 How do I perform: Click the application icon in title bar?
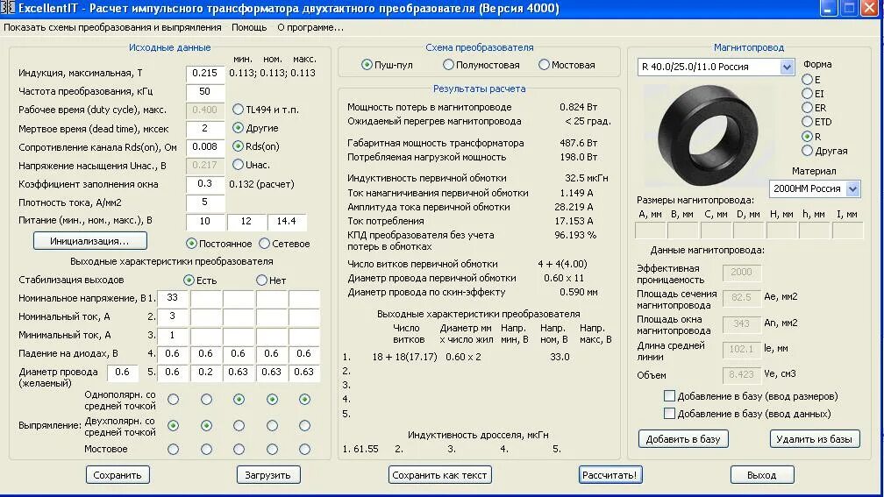click(7, 8)
